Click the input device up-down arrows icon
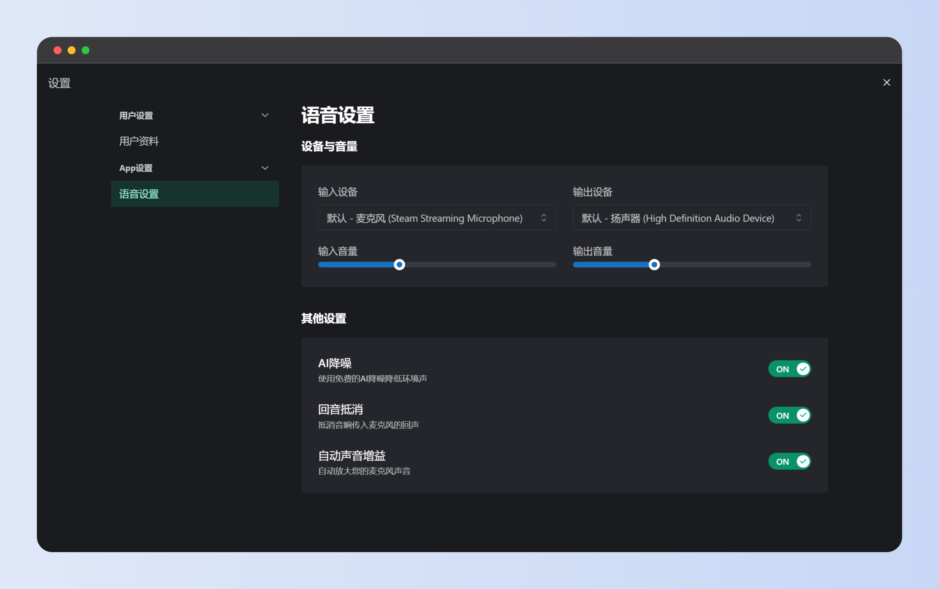 coord(543,218)
